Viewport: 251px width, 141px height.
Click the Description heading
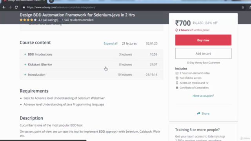point(31,118)
